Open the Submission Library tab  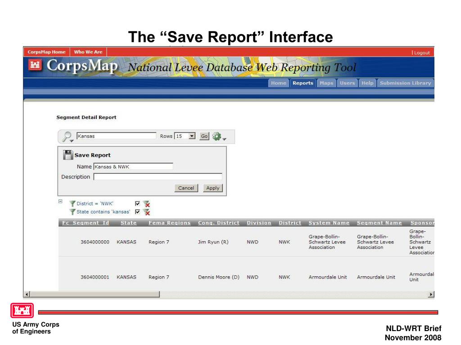pos(406,83)
